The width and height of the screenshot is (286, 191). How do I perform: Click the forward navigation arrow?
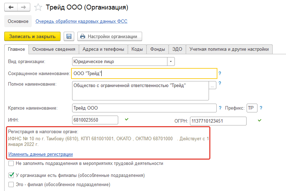[x=23, y=7]
